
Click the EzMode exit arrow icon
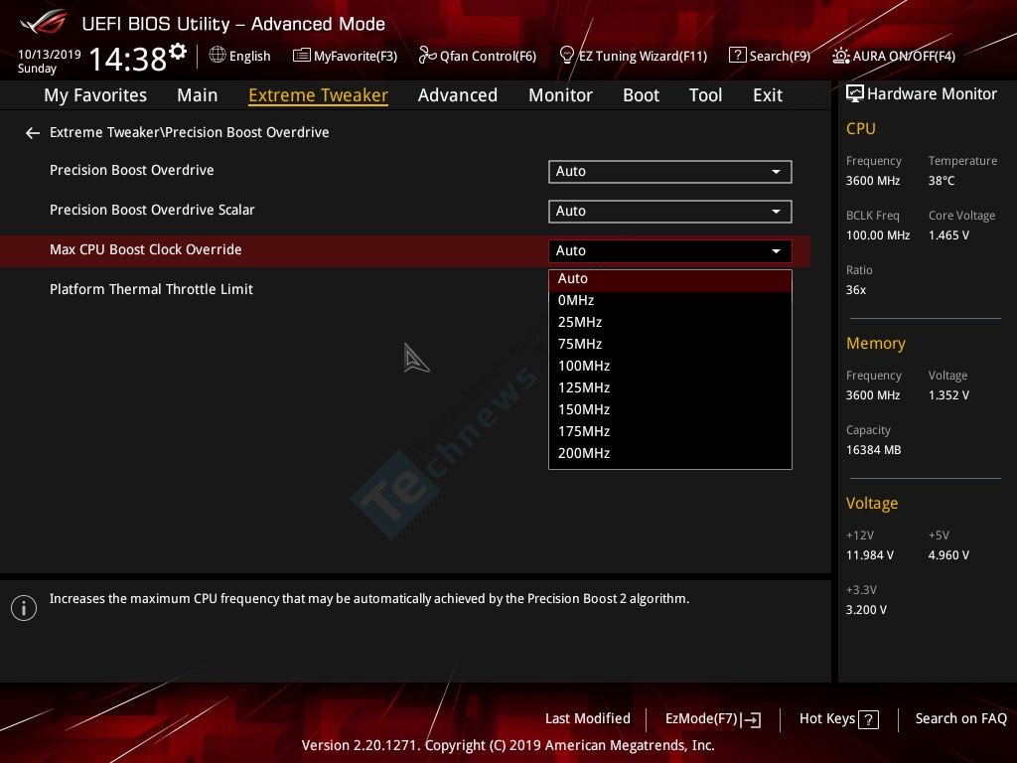coord(751,719)
